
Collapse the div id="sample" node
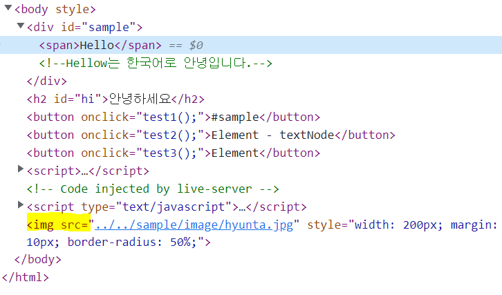point(21,26)
